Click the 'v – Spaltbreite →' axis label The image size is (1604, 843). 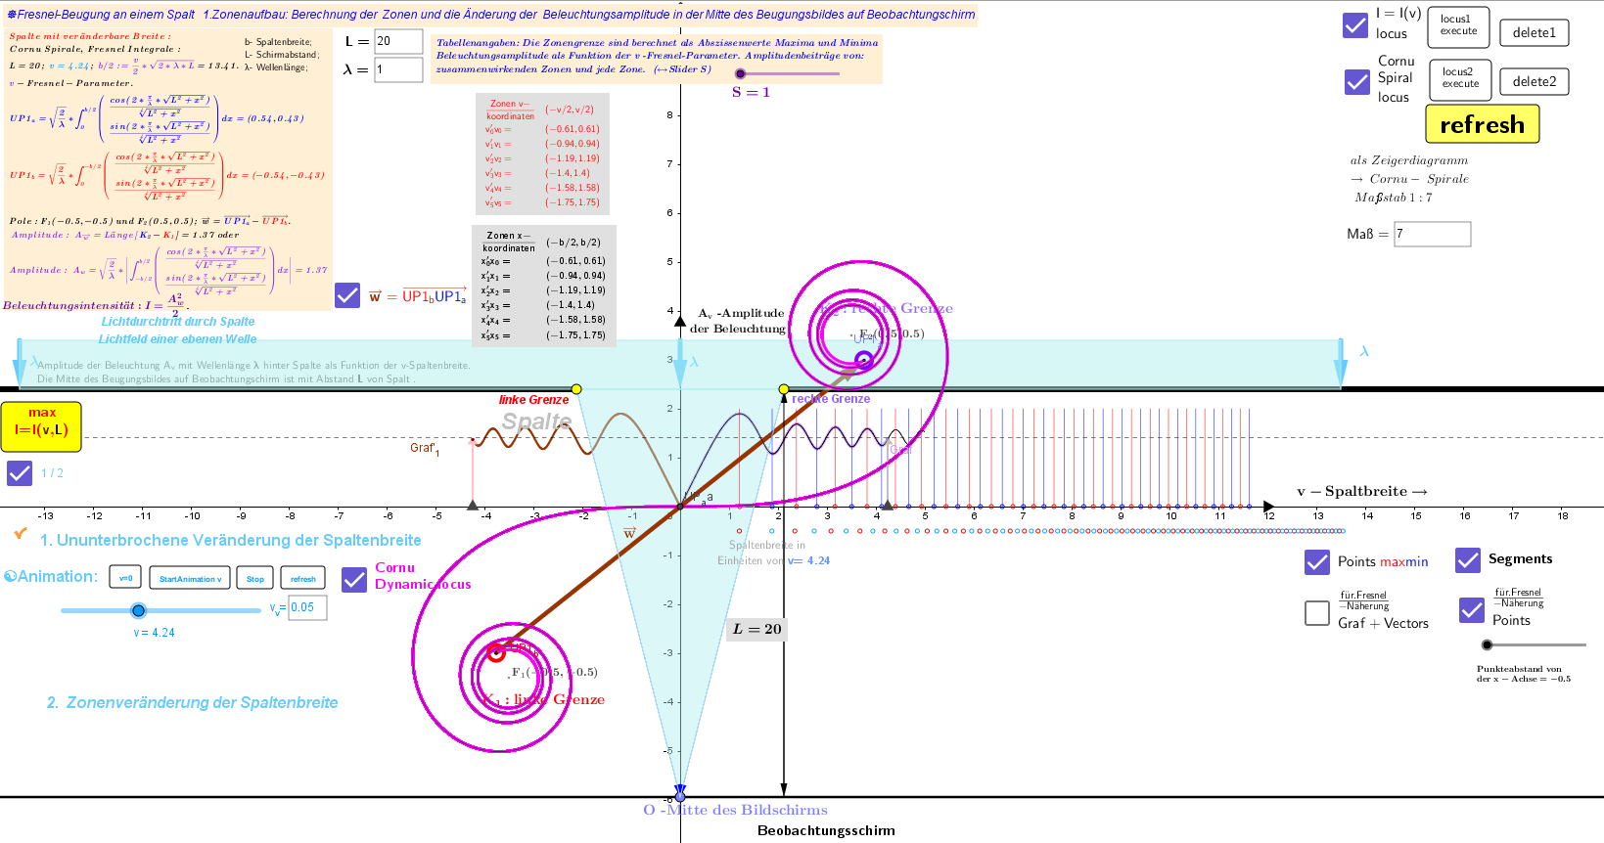[x=1362, y=491]
